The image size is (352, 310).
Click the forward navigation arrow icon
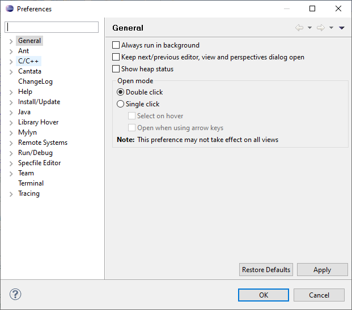click(321, 28)
